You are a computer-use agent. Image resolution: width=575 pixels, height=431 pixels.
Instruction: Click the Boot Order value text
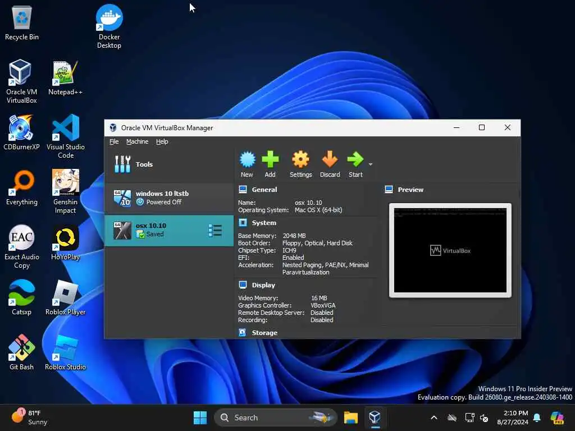[317, 243]
